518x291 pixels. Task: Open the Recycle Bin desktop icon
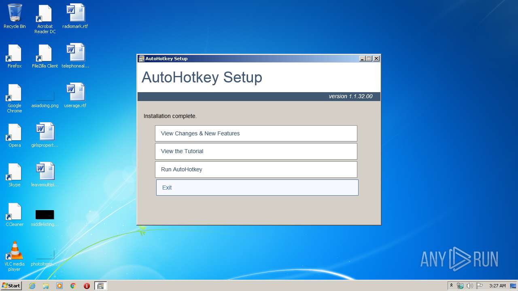15,17
